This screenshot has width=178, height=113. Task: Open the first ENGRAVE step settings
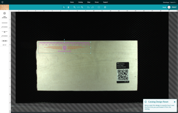click(x=5, y=27)
